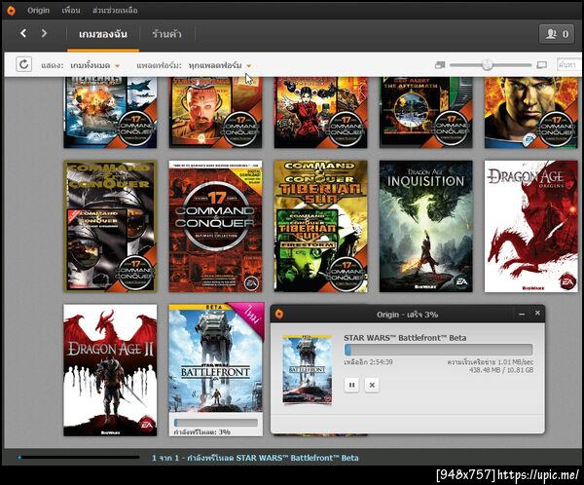The height and width of the screenshot is (485, 584).
Task: Click the STAR WARS Battlefront Beta title text
Action: pyautogui.click(x=405, y=338)
